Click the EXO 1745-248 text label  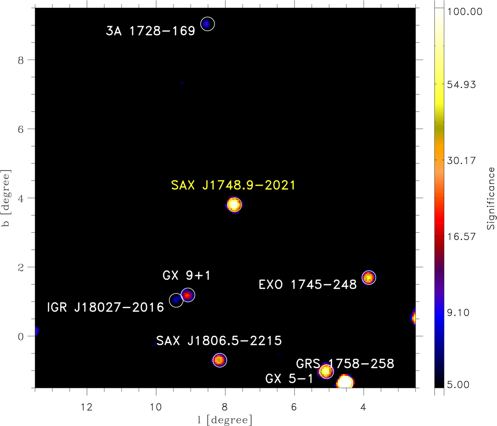(307, 285)
